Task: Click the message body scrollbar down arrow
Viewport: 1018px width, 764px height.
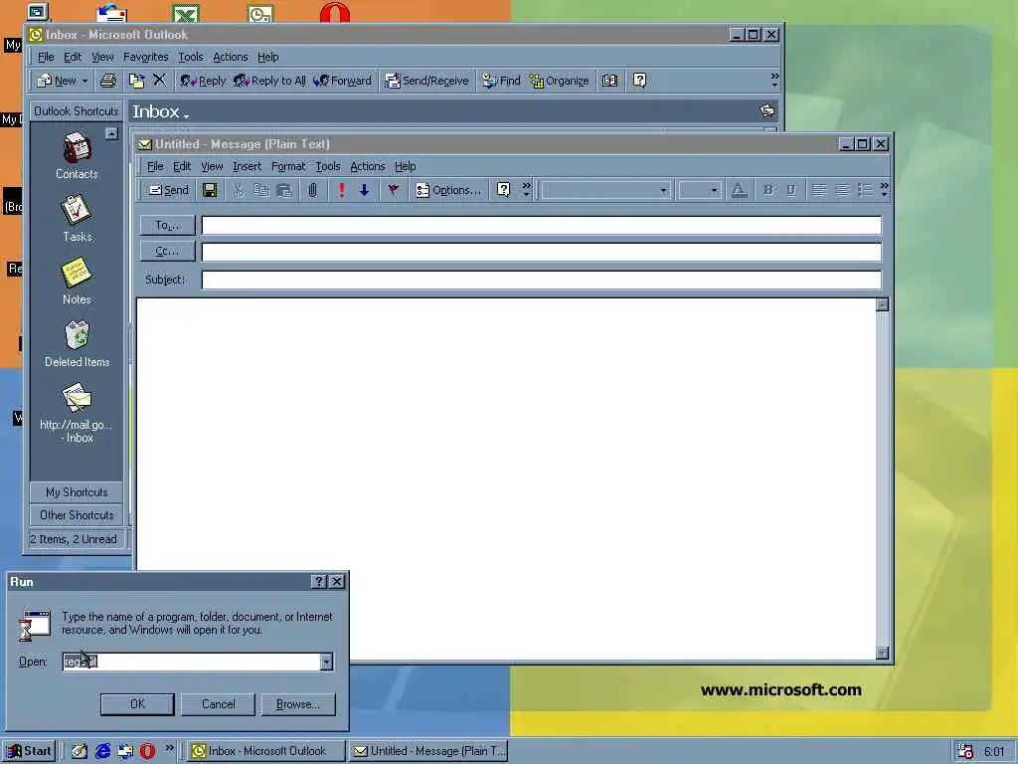Action: pos(883,653)
